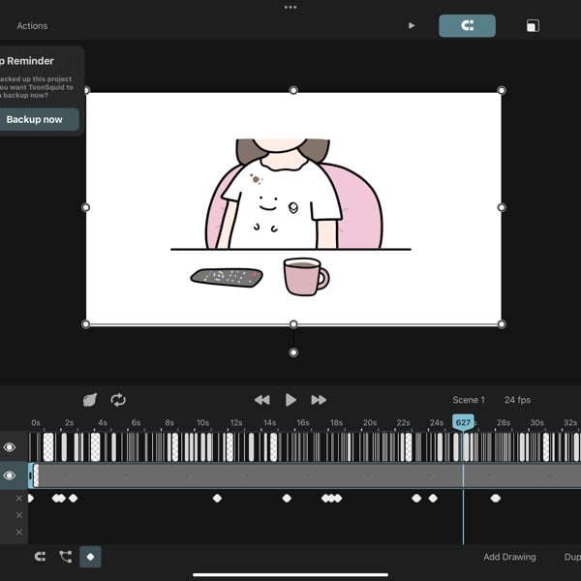Click the bottom-left magnet snap icon

click(40, 557)
